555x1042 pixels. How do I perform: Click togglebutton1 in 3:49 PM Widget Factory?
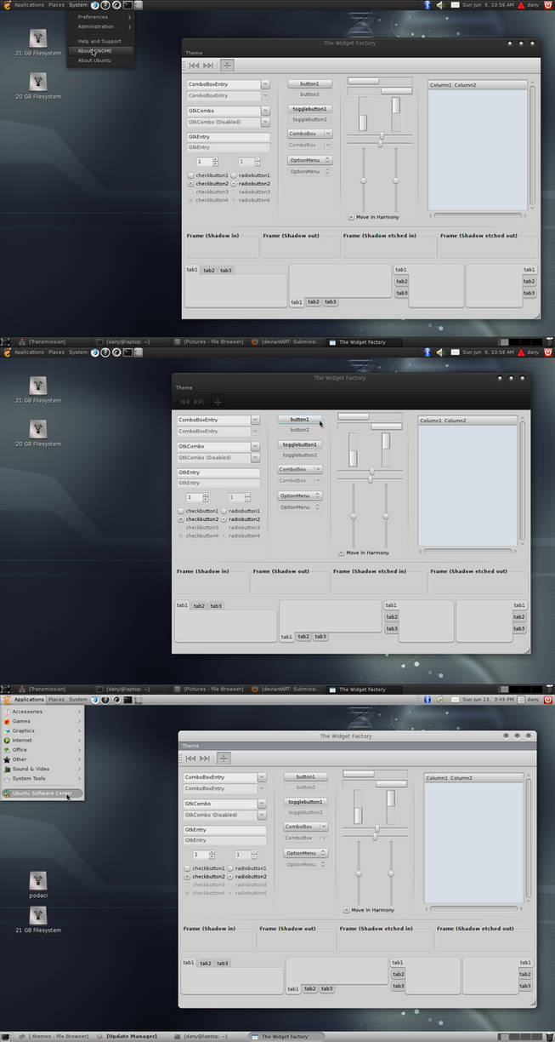pyautogui.click(x=304, y=802)
